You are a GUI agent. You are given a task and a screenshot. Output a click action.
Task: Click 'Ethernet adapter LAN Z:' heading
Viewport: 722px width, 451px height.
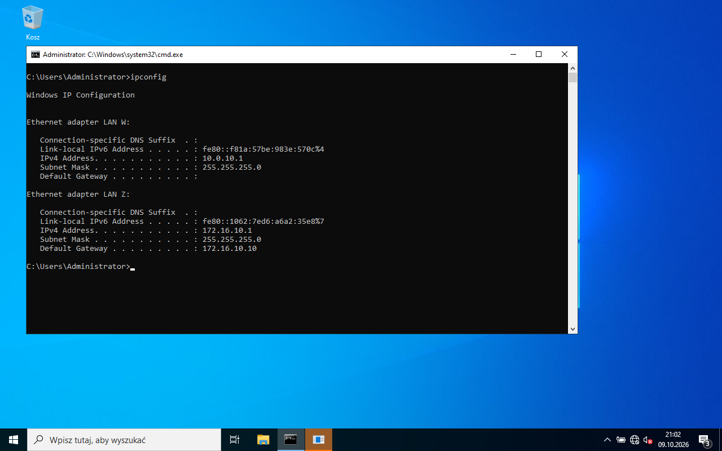click(78, 194)
